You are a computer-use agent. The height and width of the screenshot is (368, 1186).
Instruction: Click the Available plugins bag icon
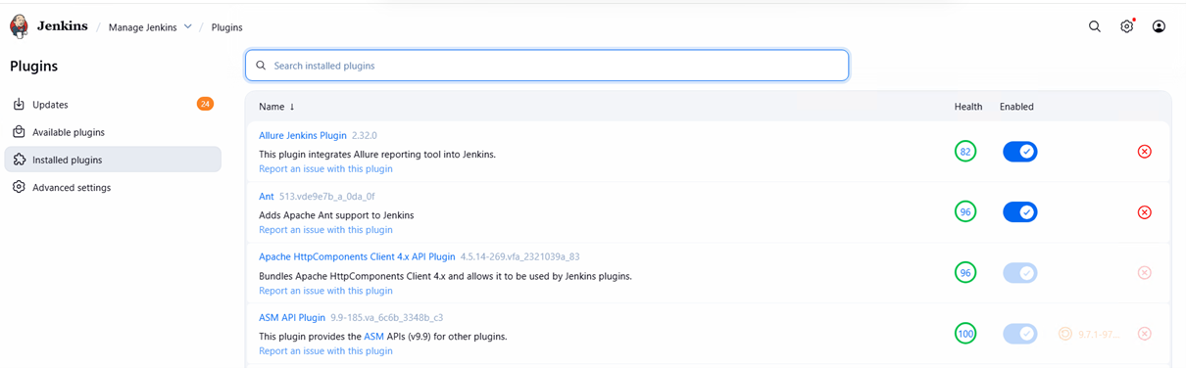pyautogui.click(x=19, y=132)
